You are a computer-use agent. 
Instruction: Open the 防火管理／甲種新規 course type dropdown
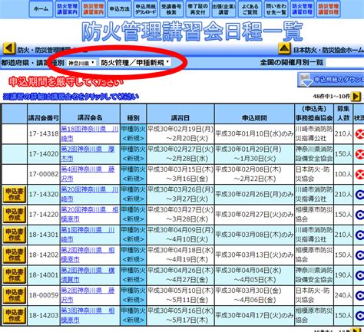tap(135, 62)
